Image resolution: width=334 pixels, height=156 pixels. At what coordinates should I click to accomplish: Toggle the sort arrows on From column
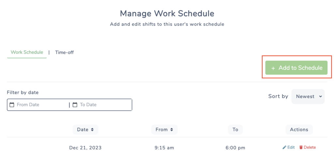coord(171,129)
